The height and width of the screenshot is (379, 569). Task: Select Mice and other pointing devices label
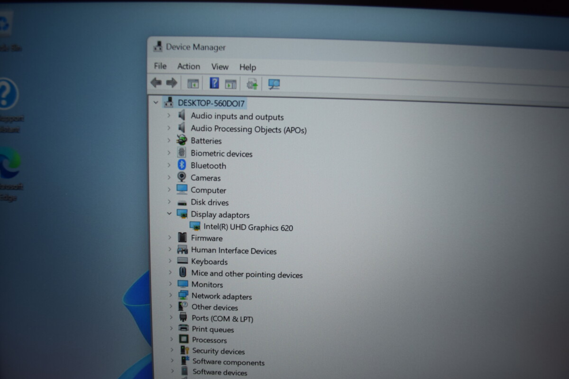pos(247,274)
